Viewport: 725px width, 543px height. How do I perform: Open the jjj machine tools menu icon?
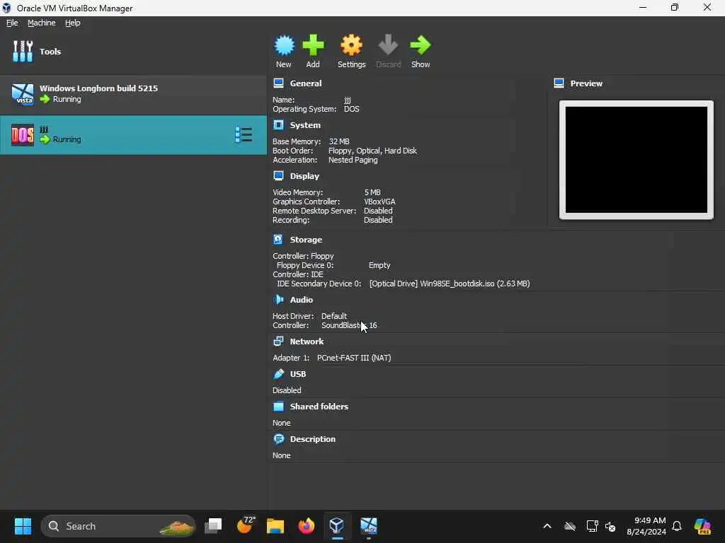click(244, 135)
